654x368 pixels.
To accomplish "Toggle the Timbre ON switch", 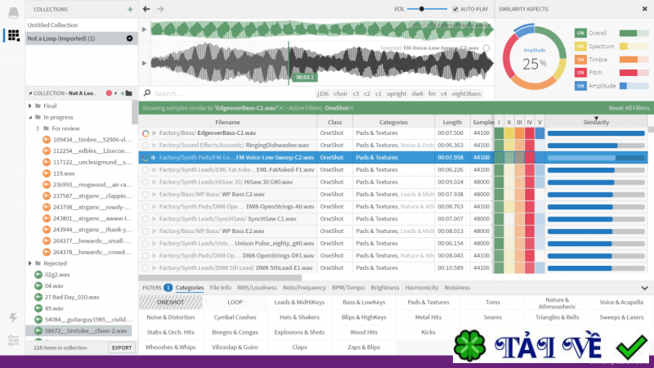I will click(x=580, y=59).
